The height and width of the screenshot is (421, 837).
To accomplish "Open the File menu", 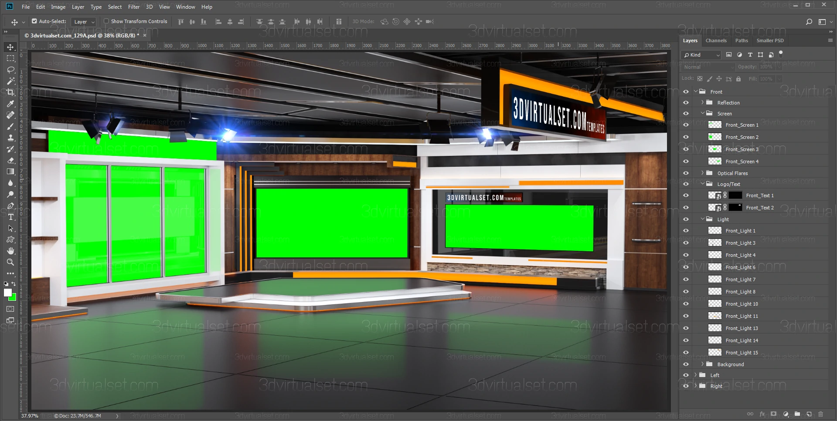I will (x=26, y=7).
